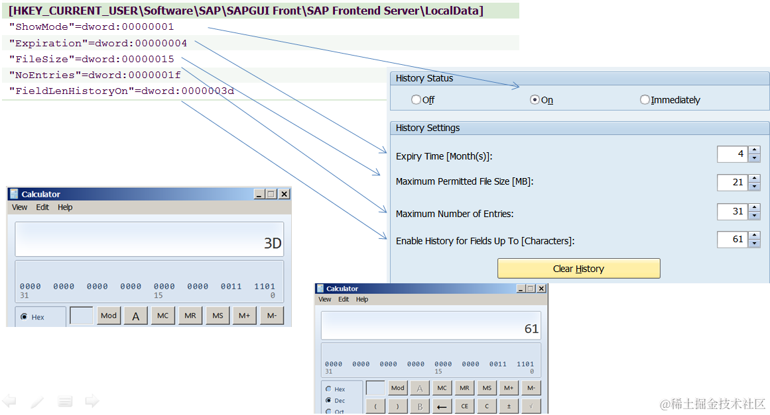
Task: Click the close parenthesis key in 61 calculator
Action: pyautogui.click(x=398, y=406)
